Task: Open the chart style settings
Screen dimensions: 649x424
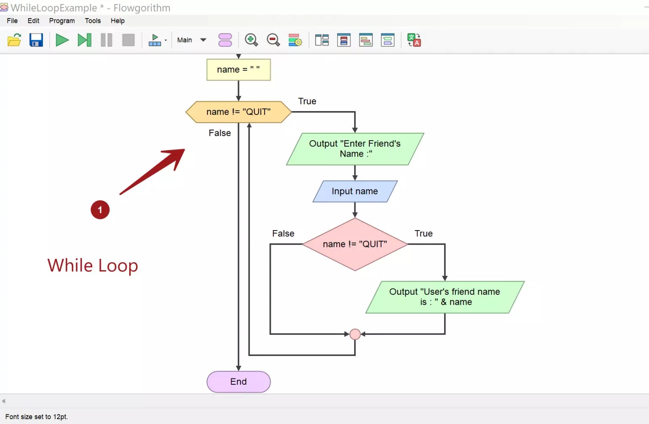Action: point(295,40)
